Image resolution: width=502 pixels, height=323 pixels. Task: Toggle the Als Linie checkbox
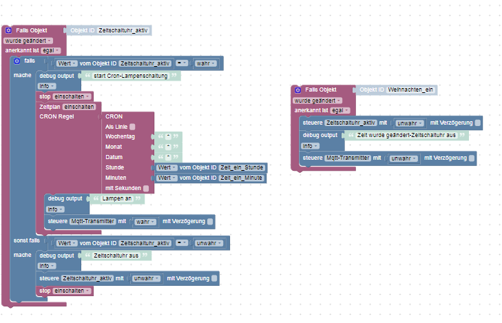point(132,127)
